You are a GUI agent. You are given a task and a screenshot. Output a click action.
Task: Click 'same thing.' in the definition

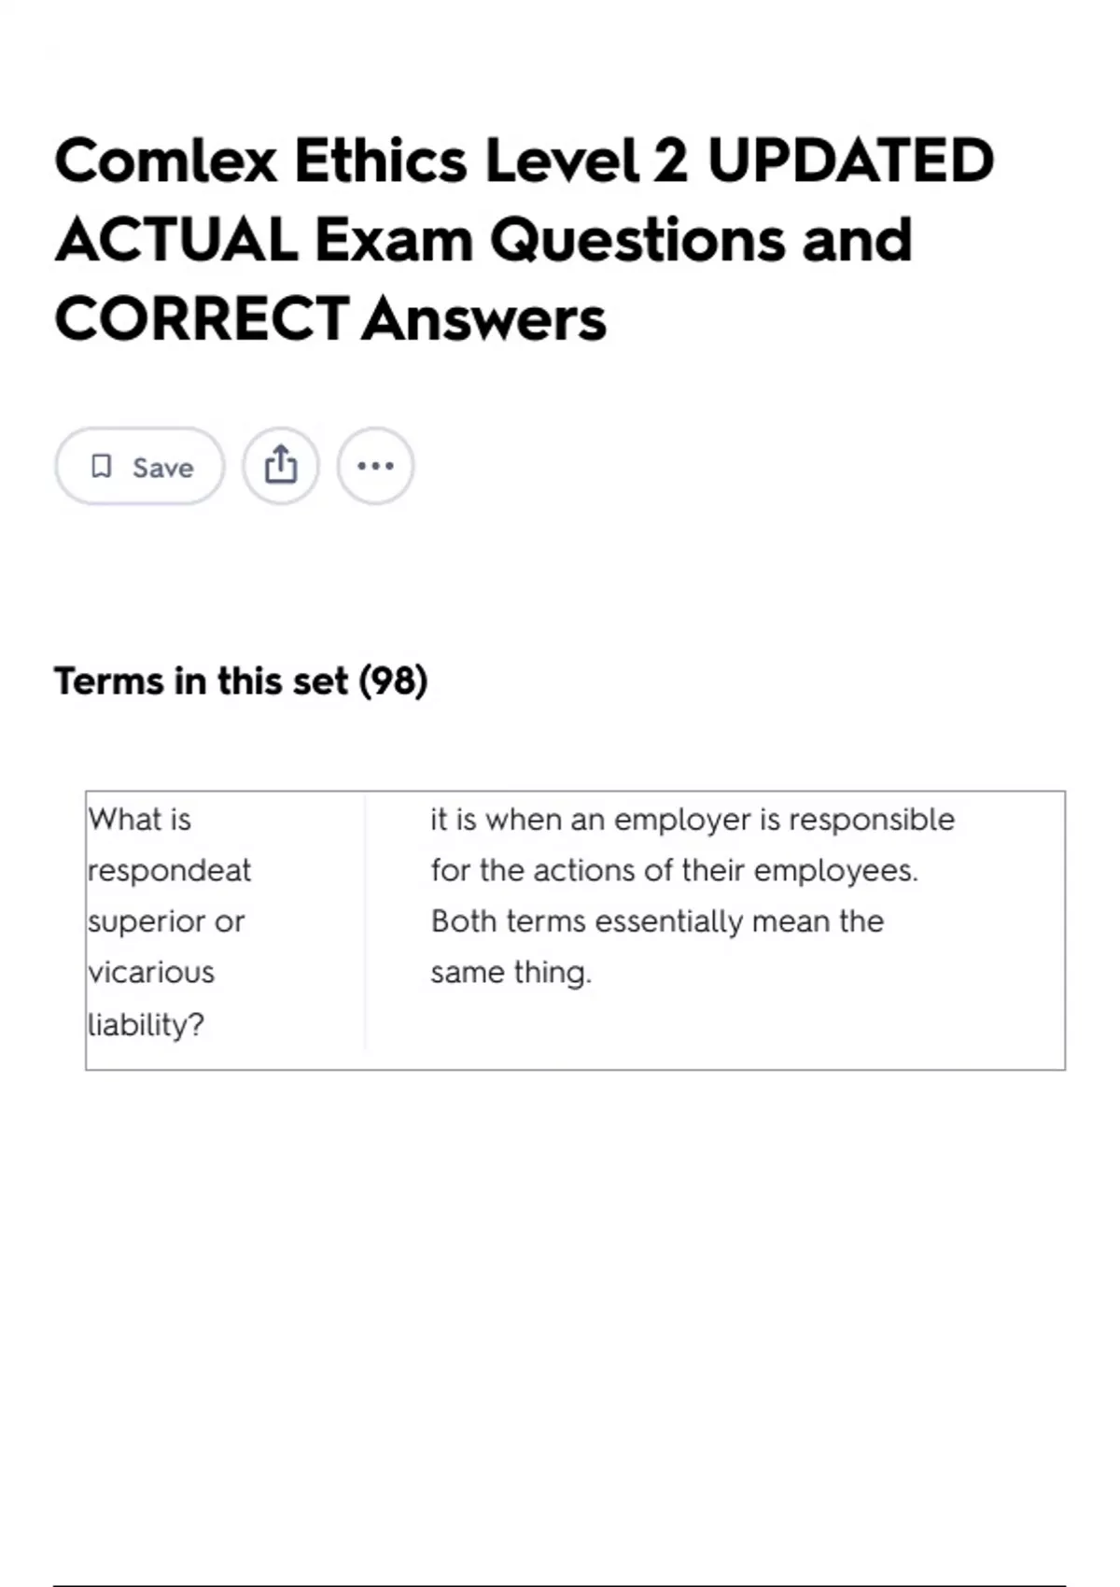(511, 973)
